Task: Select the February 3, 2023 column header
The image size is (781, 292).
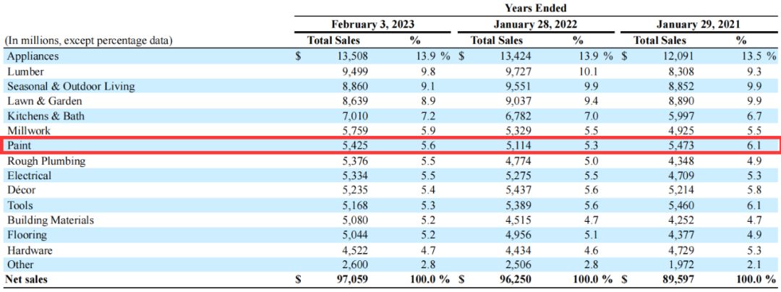Action: point(372,25)
